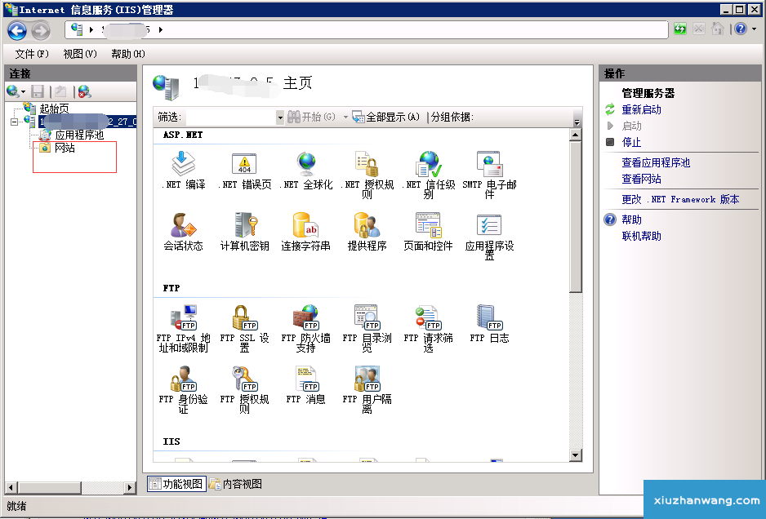Click the save icon in 连接 toolbar
The width and height of the screenshot is (766, 519).
click(x=38, y=91)
